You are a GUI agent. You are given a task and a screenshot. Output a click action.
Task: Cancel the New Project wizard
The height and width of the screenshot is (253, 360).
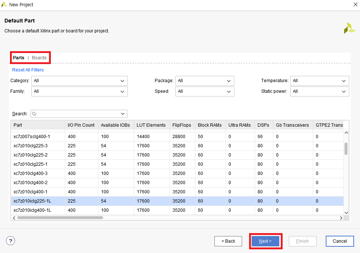tap(340, 241)
